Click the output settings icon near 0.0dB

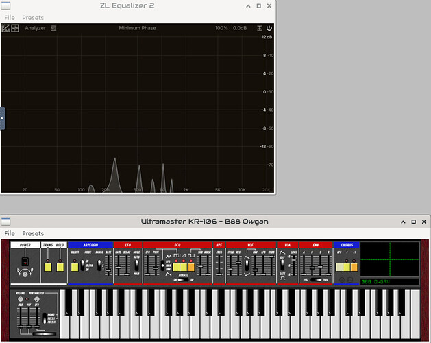(260, 29)
